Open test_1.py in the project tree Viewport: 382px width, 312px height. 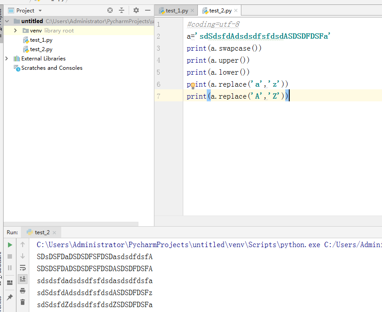point(41,40)
